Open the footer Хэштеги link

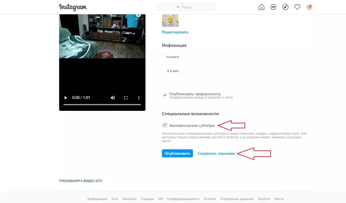click(x=264, y=199)
